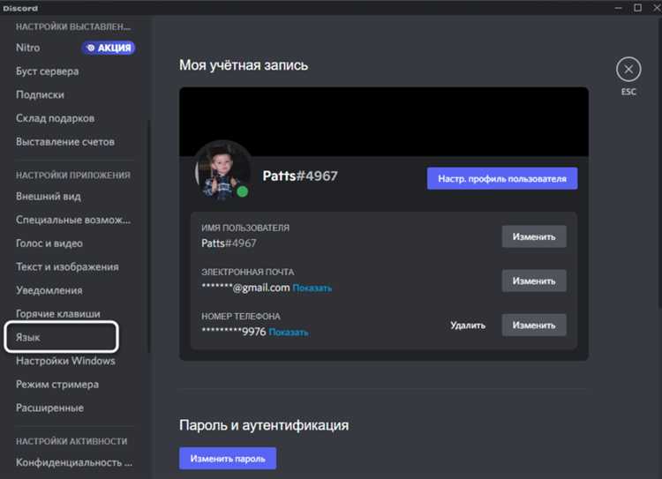Open Склад подарков section

point(55,118)
